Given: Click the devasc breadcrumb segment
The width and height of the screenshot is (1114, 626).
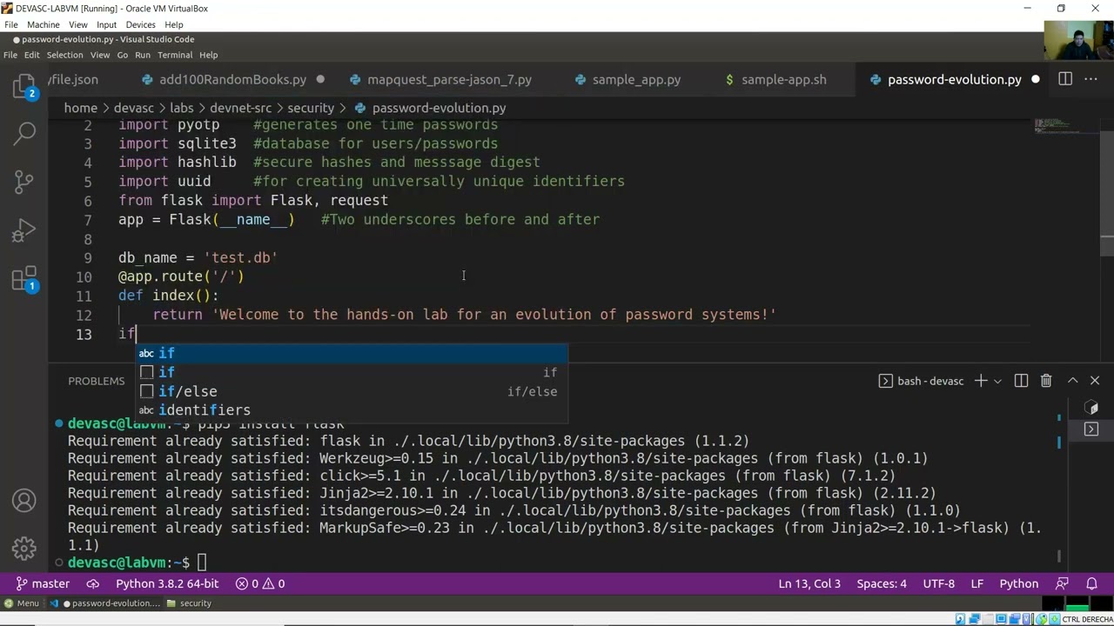Looking at the screenshot, I should 133,108.
